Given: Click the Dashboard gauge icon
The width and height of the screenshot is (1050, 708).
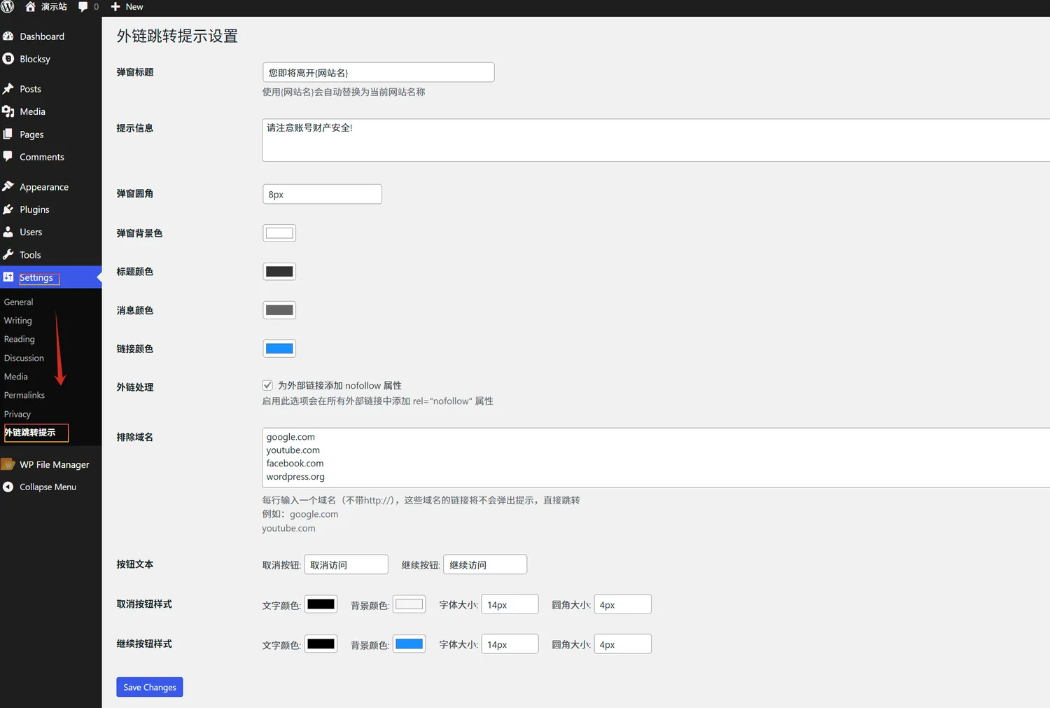Looking at the screenshot, I should [8, 36].
